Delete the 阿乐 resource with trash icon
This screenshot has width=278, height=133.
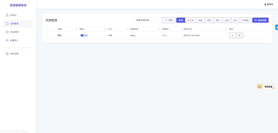tap(239, 35)
